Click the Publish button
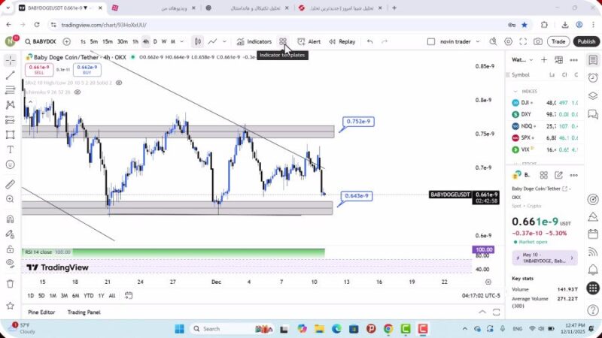This screenshot has height=338, width=602. point(585,42)
